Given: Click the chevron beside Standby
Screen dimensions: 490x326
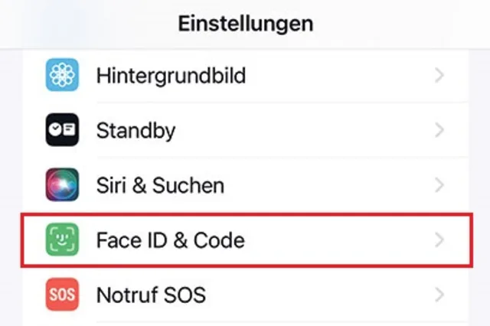Looking at the screenshot, I should (x=439, y=130).
